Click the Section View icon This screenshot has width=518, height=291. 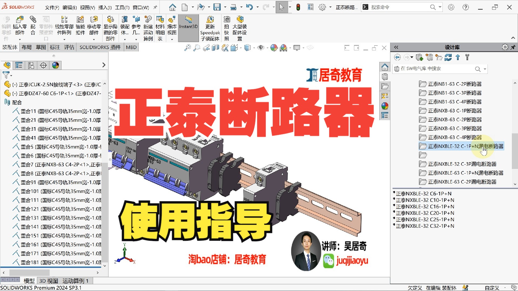pos(215,48)
